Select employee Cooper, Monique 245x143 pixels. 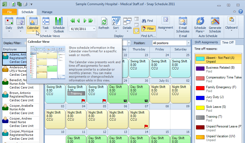coord(21,135)
